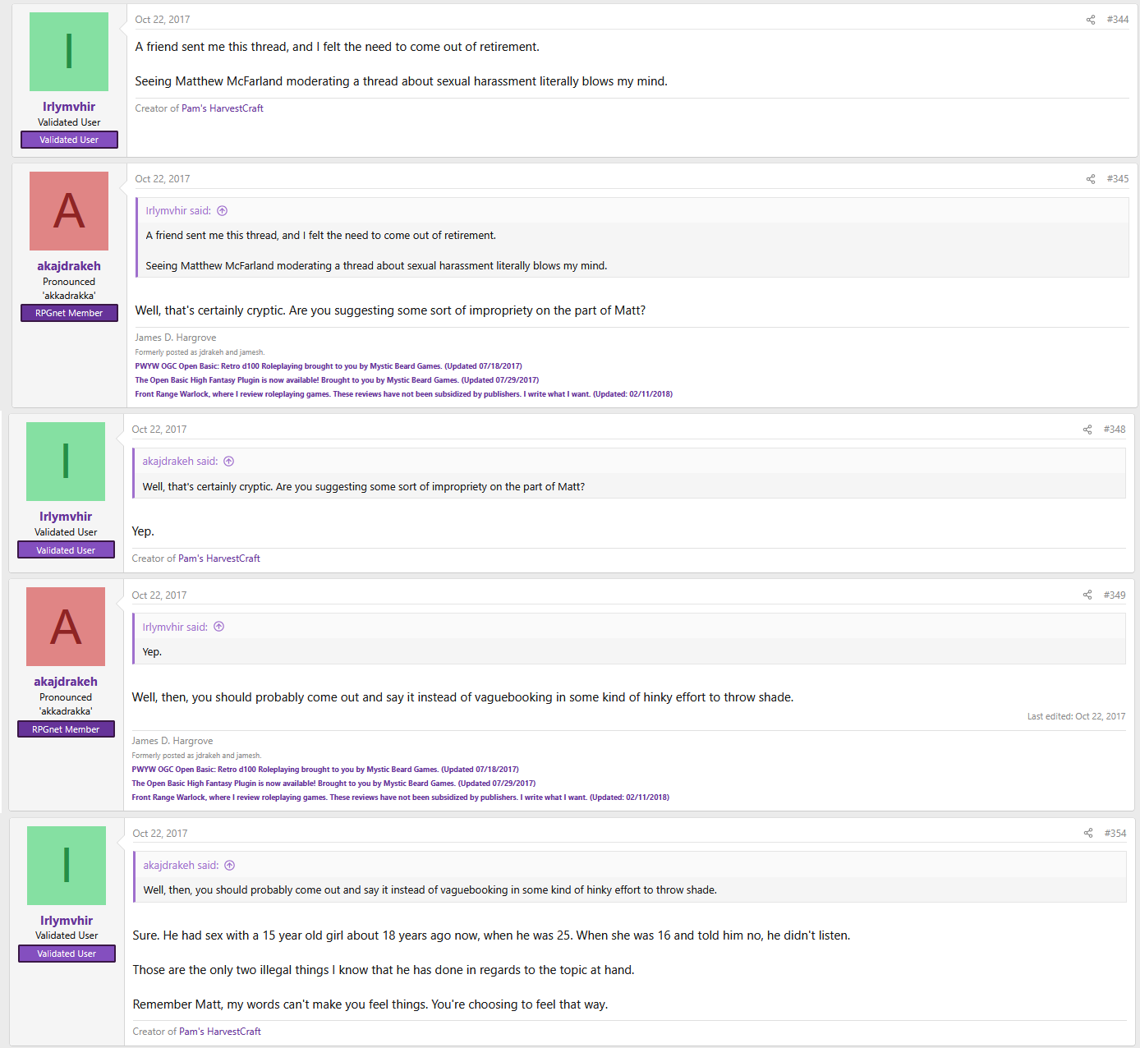Click Irlymvhir avatar on post #348

[66, 462]
